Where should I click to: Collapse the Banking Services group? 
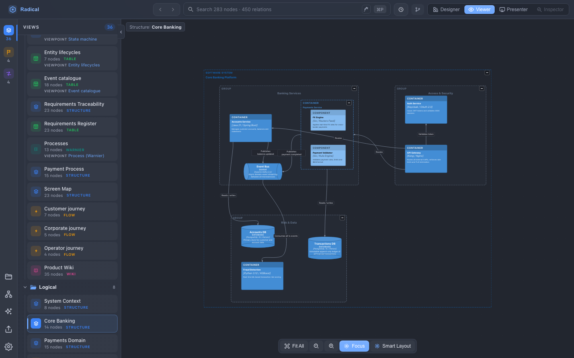coord(354,88)
